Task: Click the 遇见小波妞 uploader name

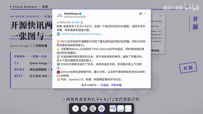Action: [173, 8]
